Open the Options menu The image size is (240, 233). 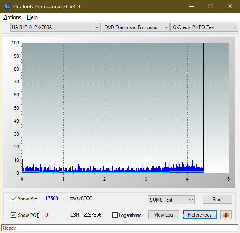(12, 17)
